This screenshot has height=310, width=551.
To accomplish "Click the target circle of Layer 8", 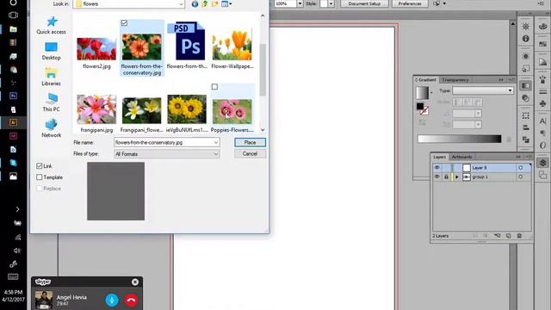I will click(x=520, y=168).
